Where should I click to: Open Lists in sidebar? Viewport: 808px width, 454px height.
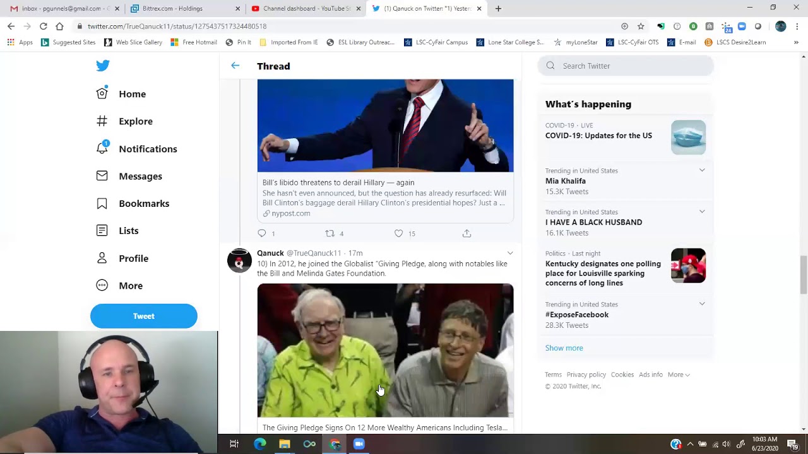[117, 231]
